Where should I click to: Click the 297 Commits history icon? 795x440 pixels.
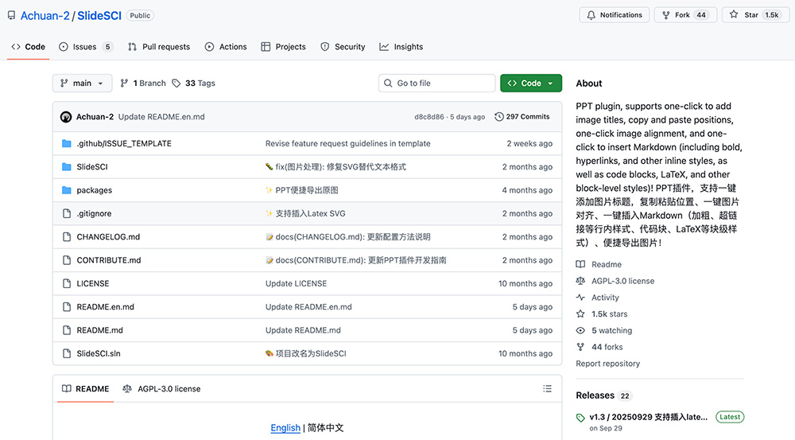click(x=499, y=117)
